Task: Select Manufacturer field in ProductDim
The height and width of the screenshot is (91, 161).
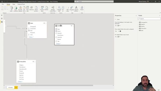Action: click(x=22, y=67)
